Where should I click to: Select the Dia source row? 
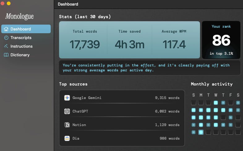[122, 138]
